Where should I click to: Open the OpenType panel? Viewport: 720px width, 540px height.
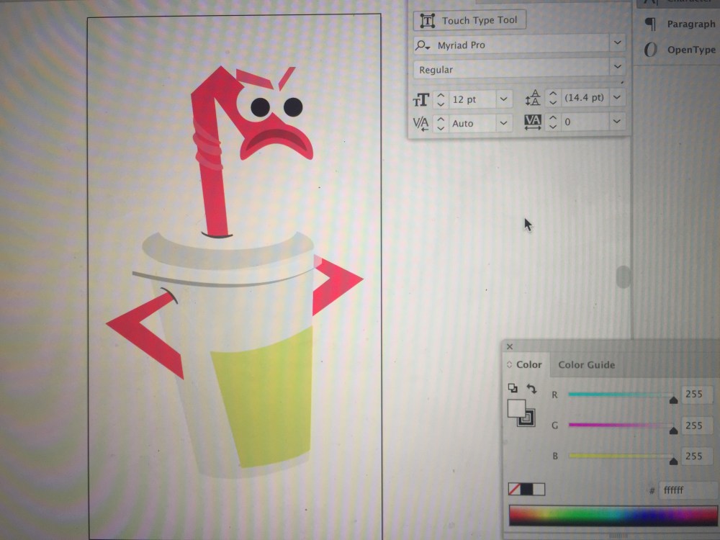tap(690, 50)
